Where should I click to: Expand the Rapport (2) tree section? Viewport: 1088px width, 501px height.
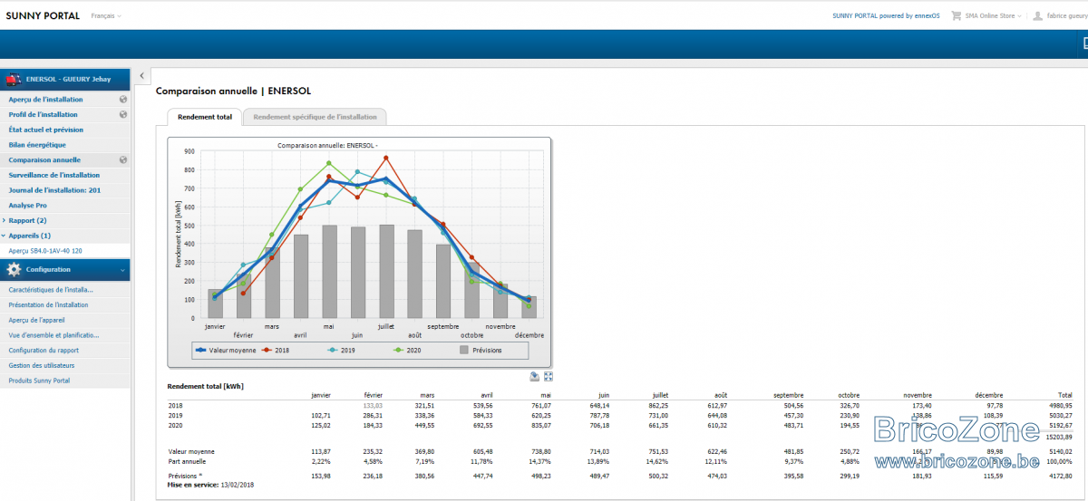27,220
